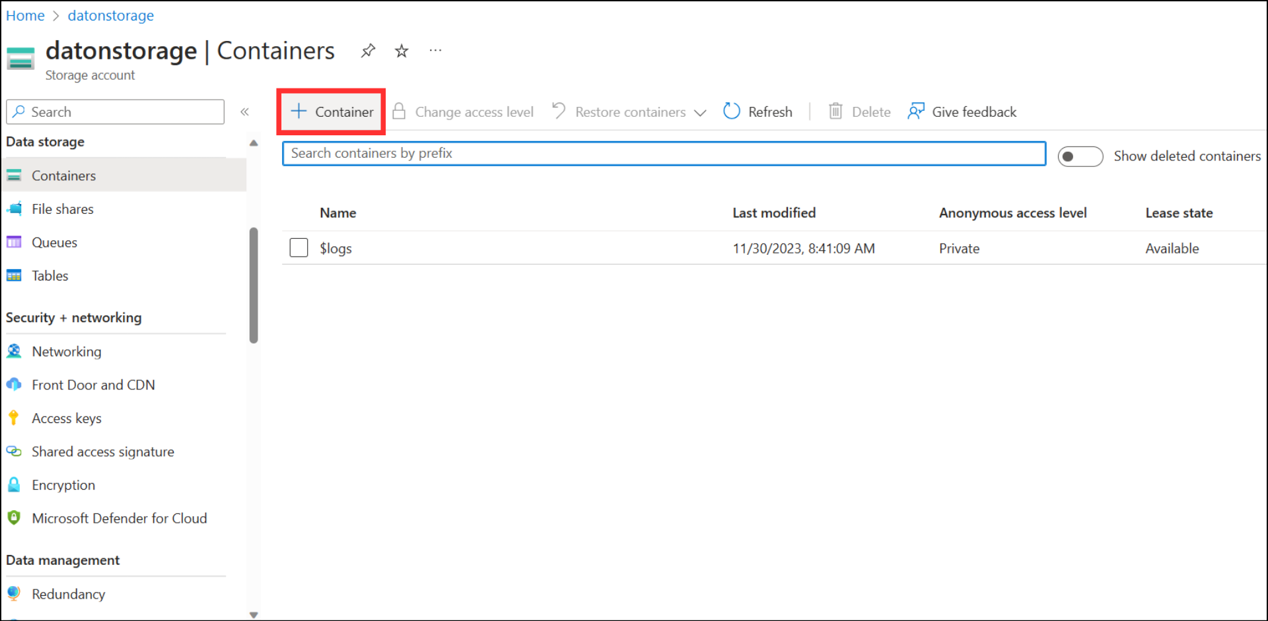Screen dimensions: 1268x621
Task: Click the Refresh icon in the toolbar
Action: (732, 112)
